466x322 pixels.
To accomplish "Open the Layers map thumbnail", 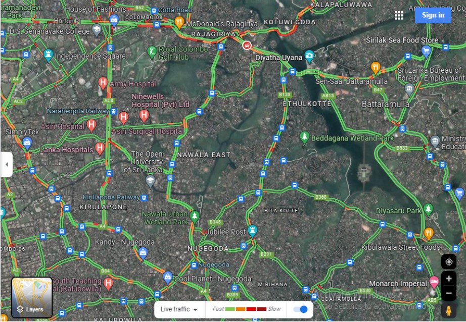I will click(x=32, y=297).
